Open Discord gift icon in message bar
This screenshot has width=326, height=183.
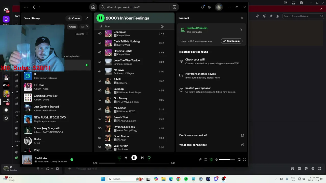coord(293,169)
